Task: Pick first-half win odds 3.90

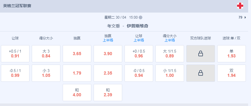Action: coord(108,54)
